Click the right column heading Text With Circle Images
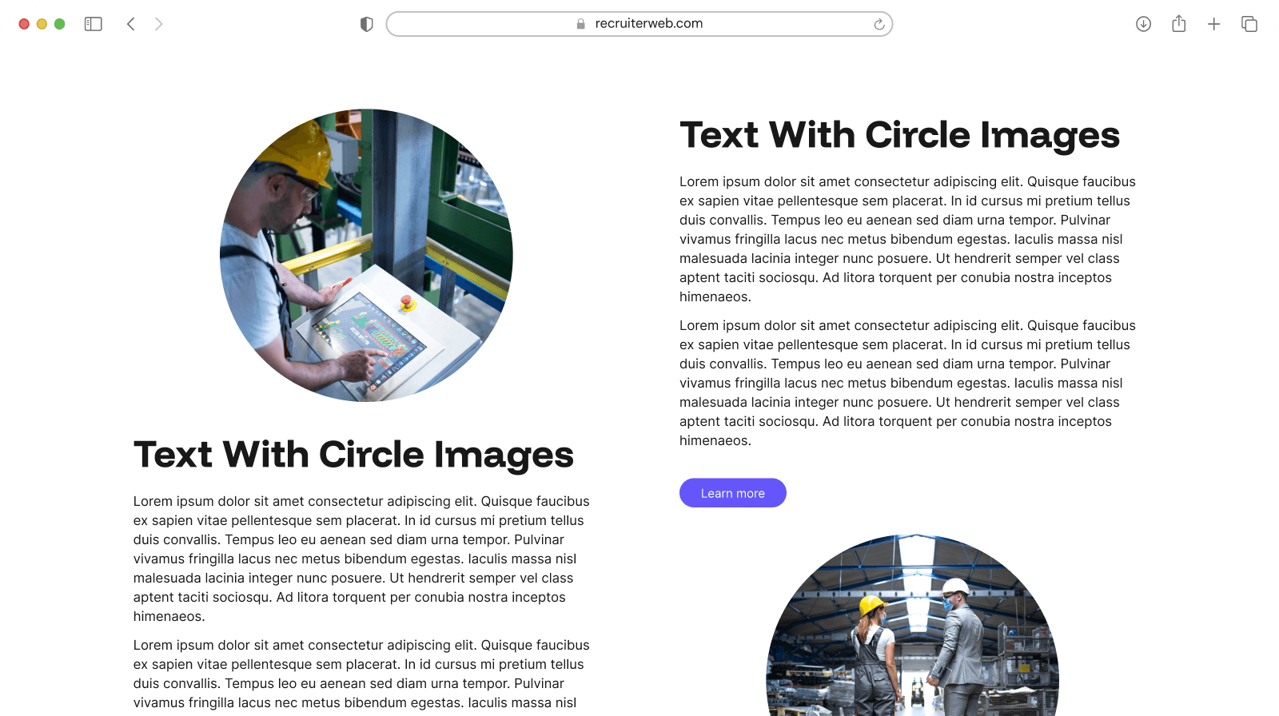Viewport: 1279px width, 716px height. click(x=900, y=135)
